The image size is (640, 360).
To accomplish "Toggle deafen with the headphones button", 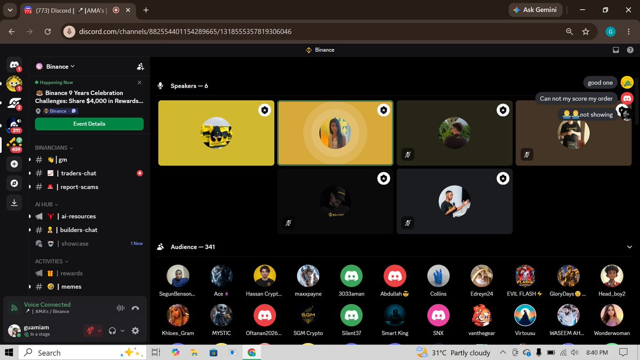I will [x=112, y=331].
